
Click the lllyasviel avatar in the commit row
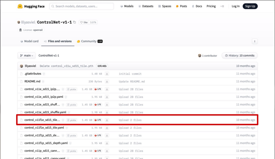coord(21,66)
